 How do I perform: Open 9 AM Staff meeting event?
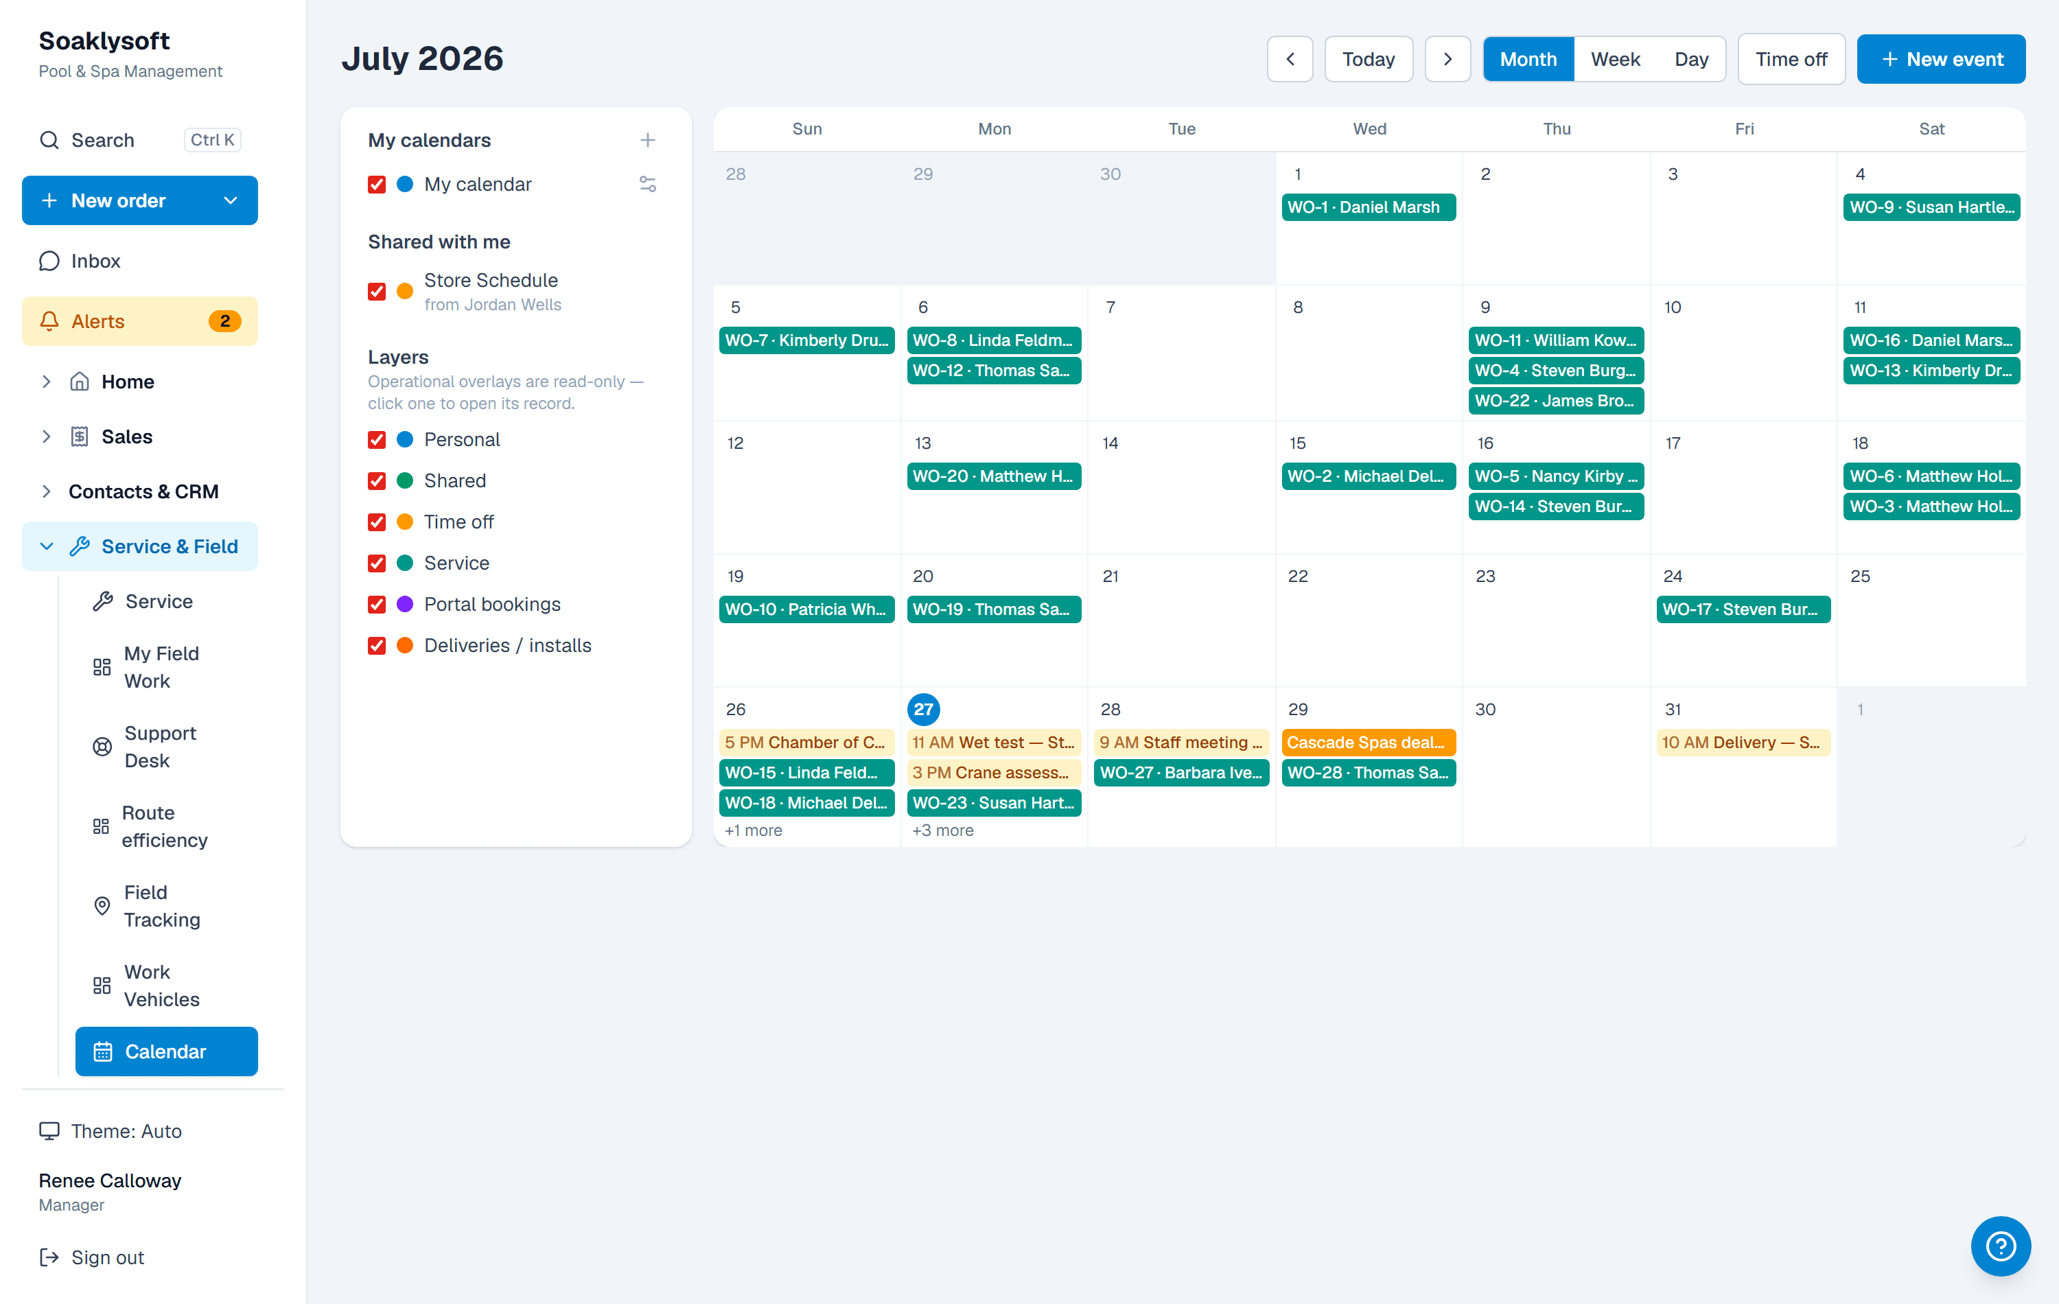[x=1181, y=743]
